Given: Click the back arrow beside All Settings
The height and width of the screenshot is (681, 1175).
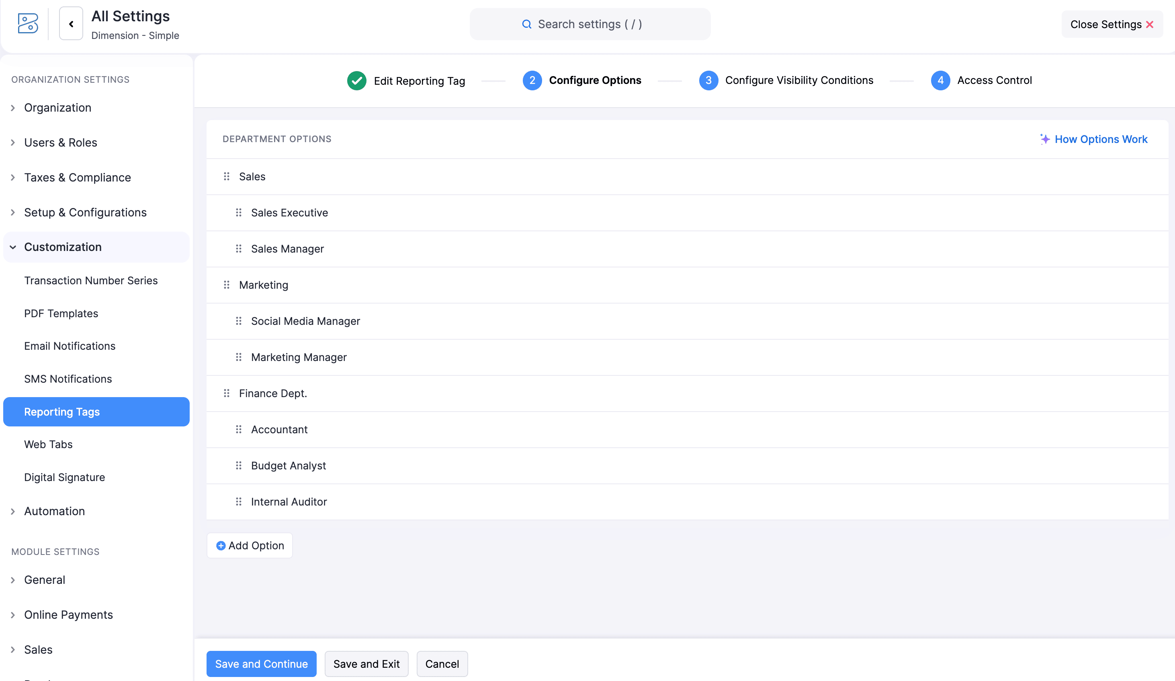Looking at the screenshot, I should (71, 23).
